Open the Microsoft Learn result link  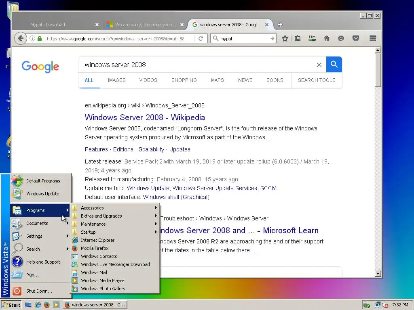(x=239, y=230)
